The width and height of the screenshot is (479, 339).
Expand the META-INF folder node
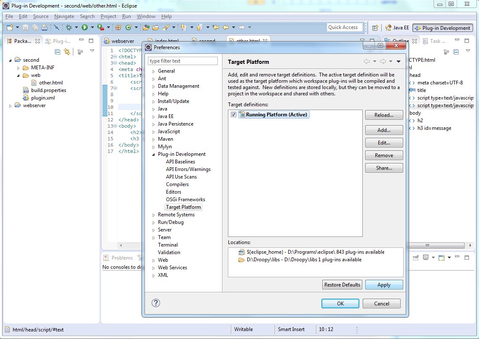pyautogui.click(x=19, y=68)
